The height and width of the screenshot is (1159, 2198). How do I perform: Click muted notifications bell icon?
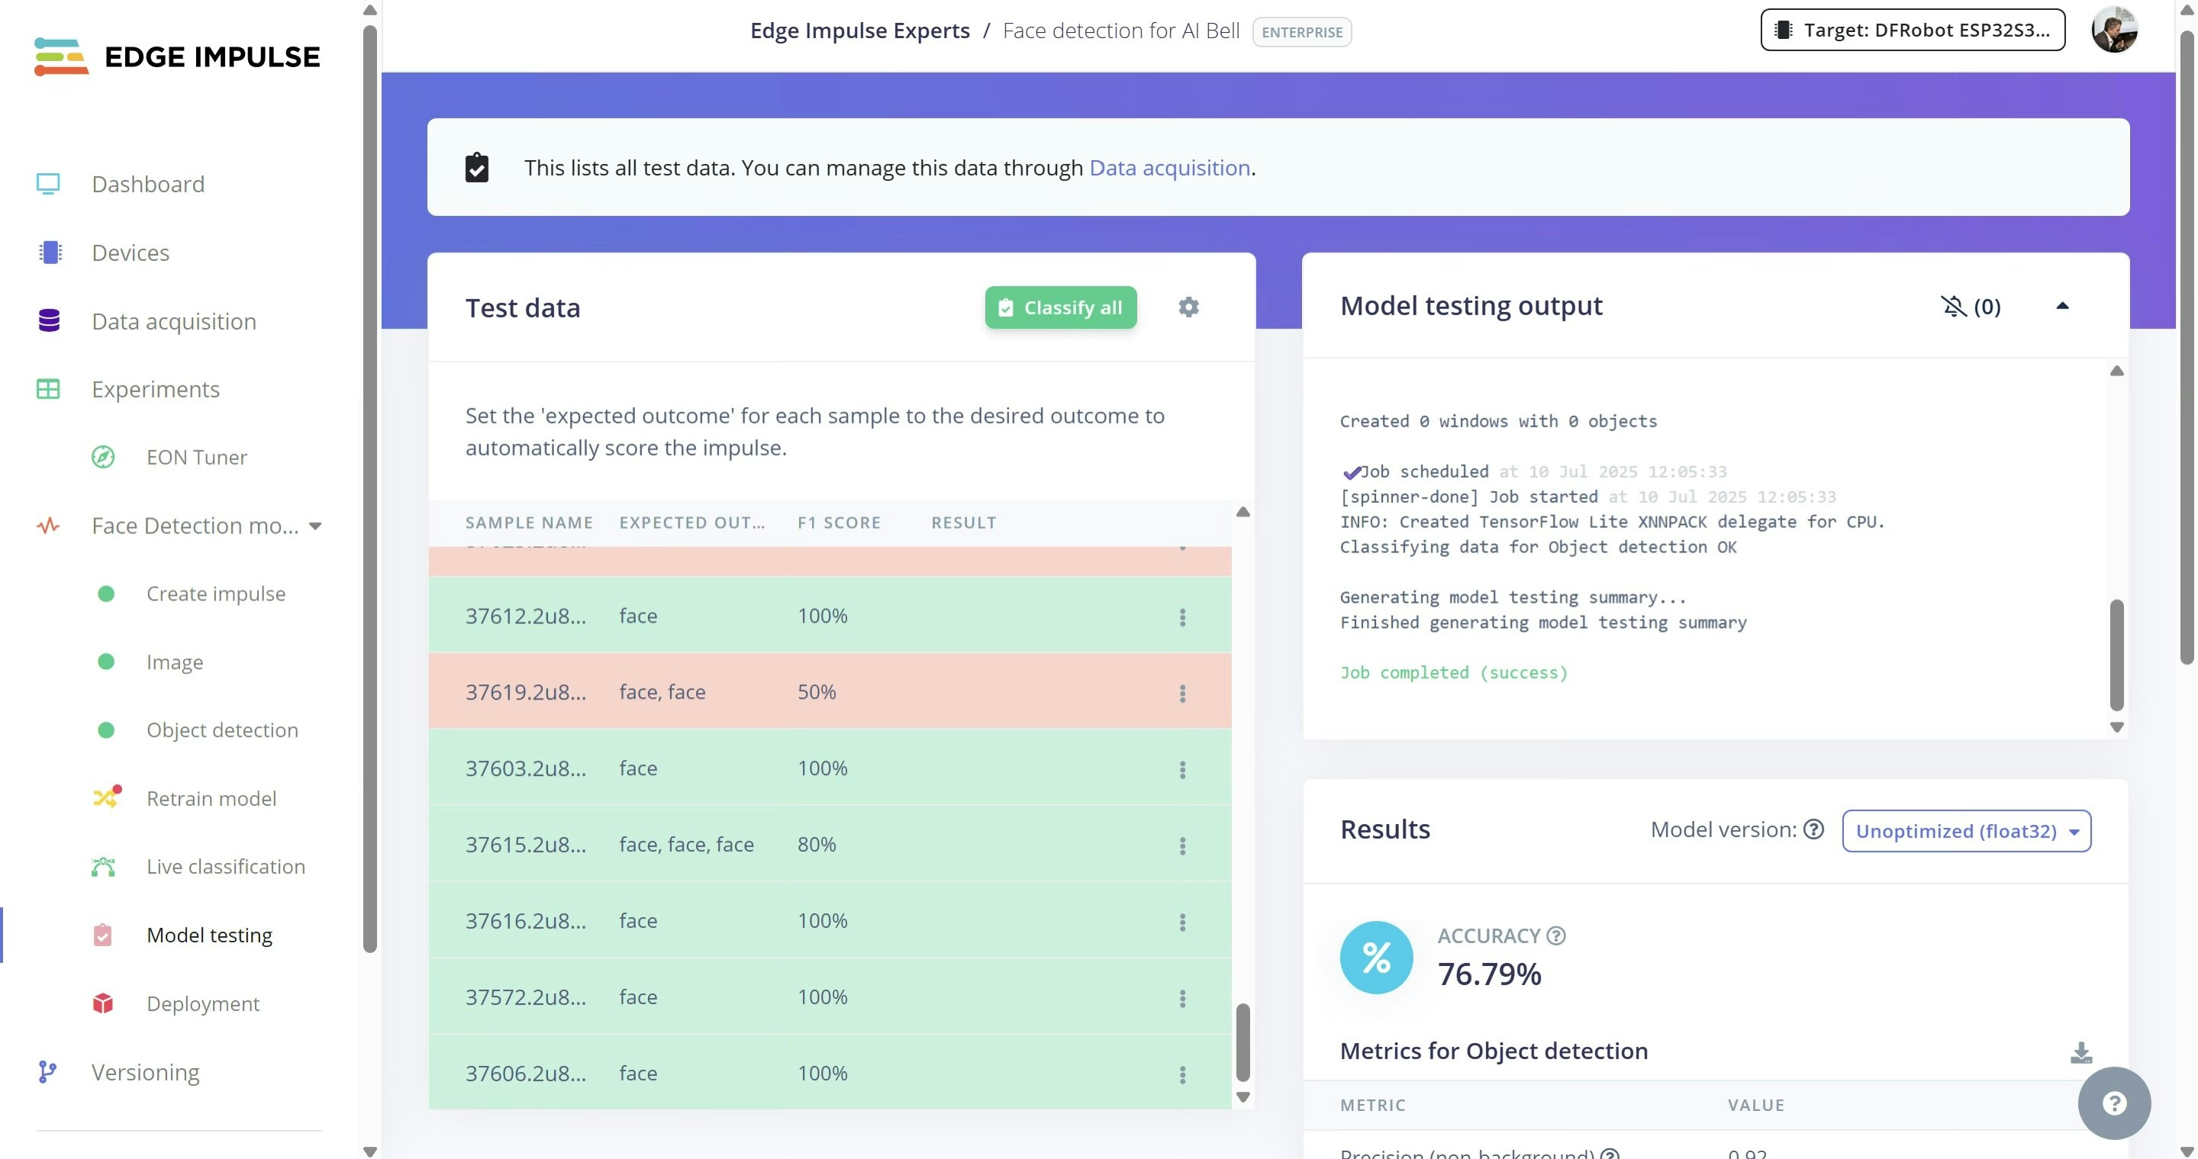[x=1953, y=306]
